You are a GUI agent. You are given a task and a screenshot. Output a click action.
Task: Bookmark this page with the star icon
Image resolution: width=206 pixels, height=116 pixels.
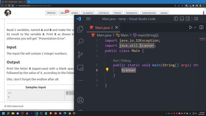(182, 6)
